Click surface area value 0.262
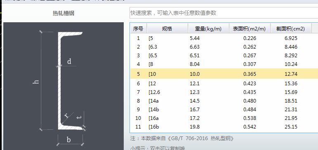The image size is (318, 150). click(250, 47)
